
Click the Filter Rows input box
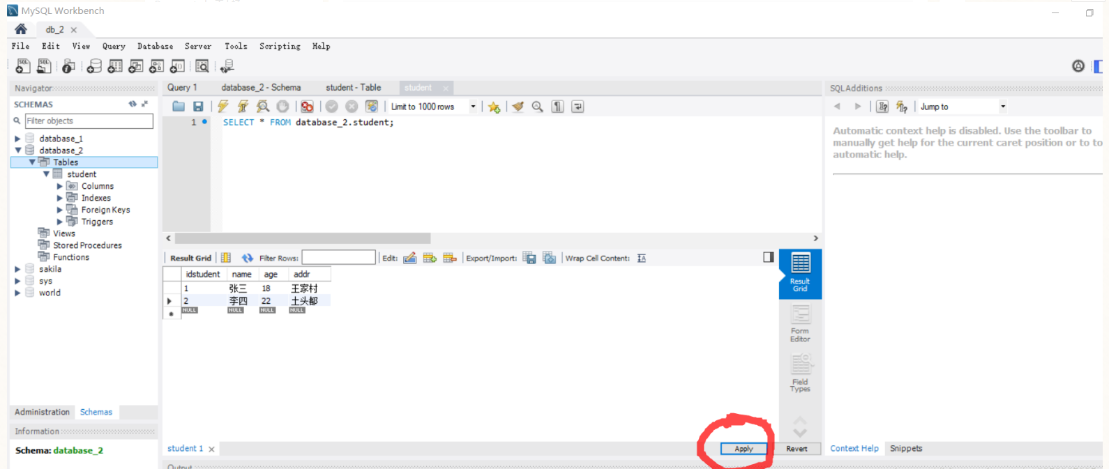[x=338, y=258]
